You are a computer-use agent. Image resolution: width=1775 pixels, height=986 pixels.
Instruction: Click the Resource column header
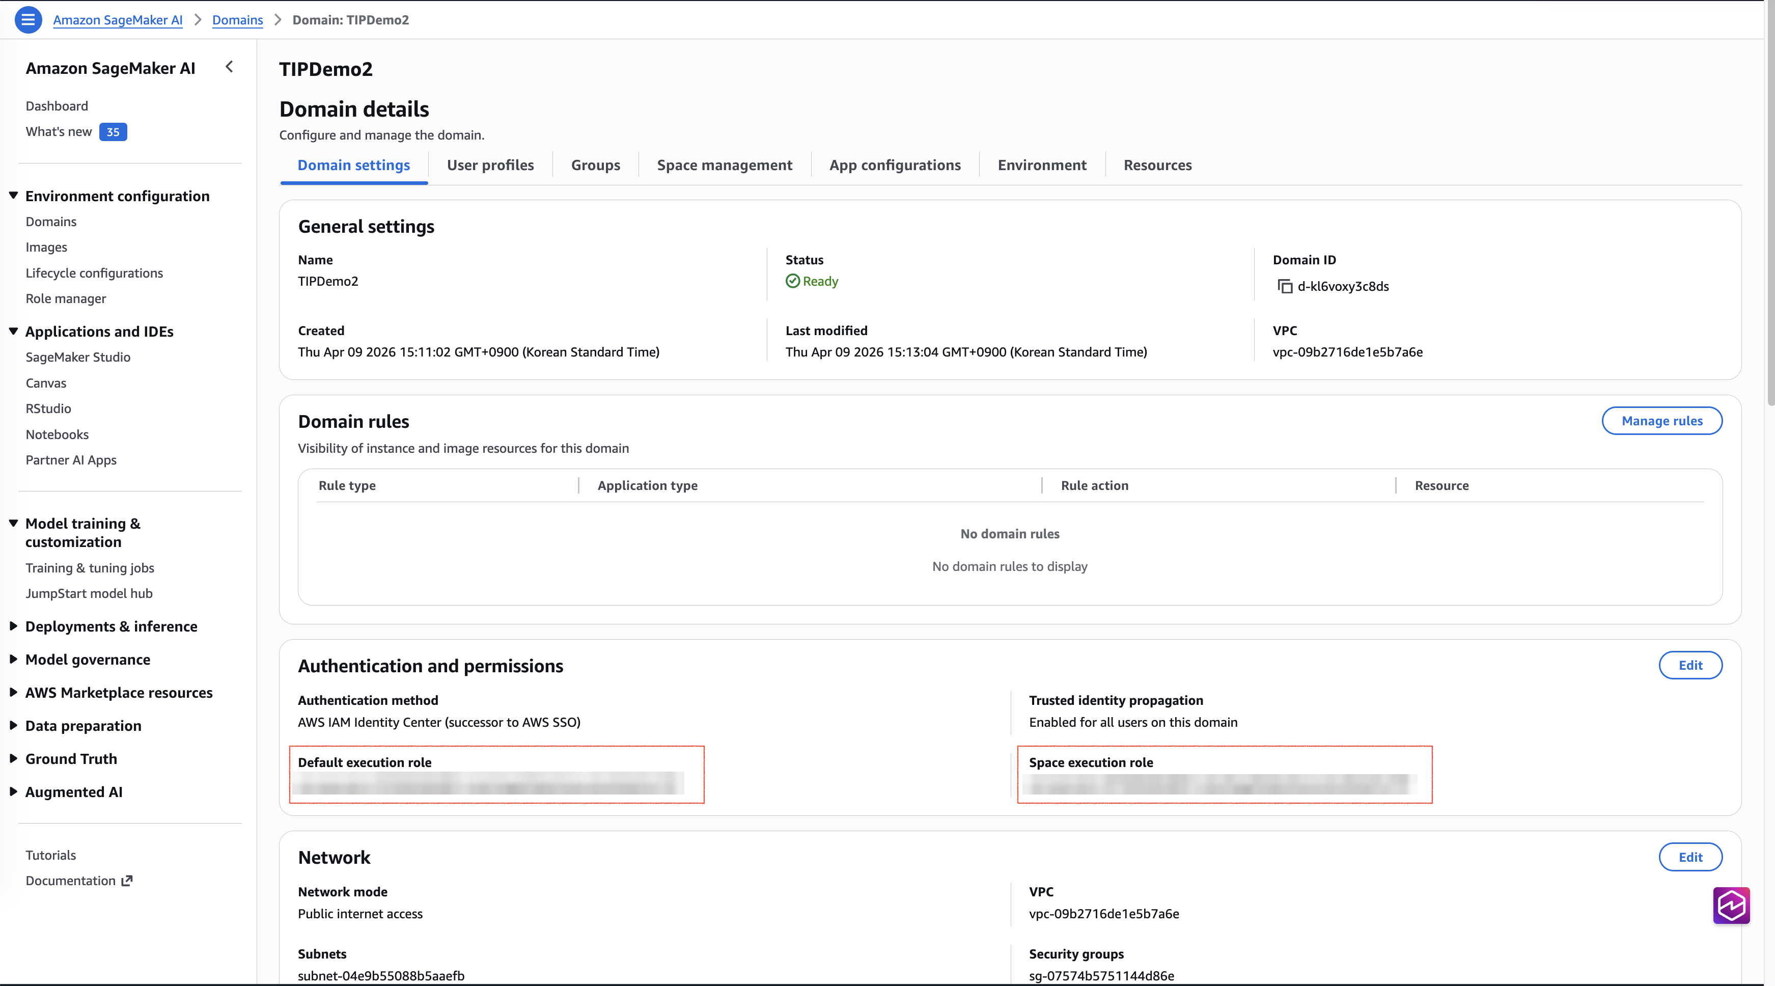(1442, 486)
